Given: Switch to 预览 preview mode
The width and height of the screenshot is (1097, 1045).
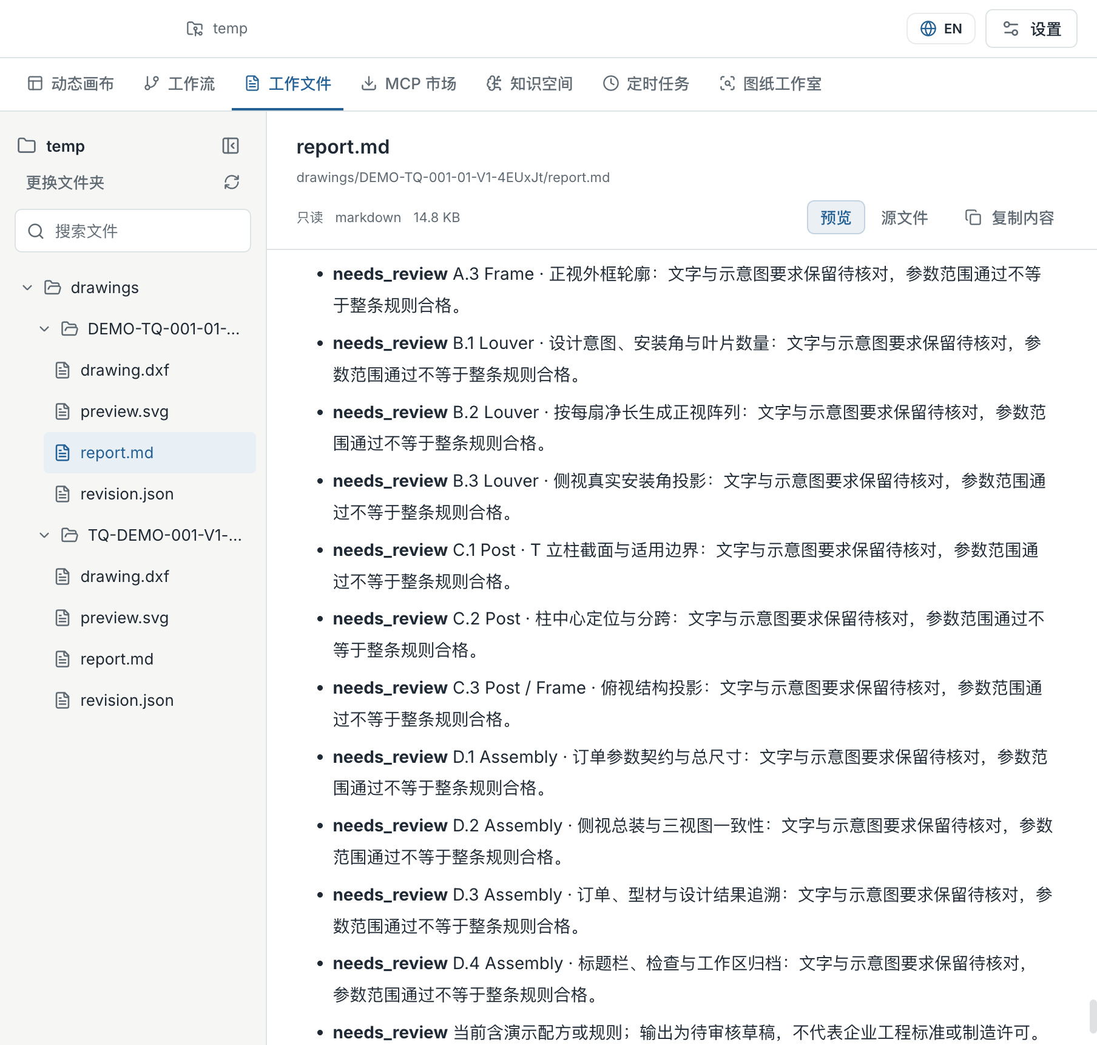Looking at the screenshot, I should 835,217.
